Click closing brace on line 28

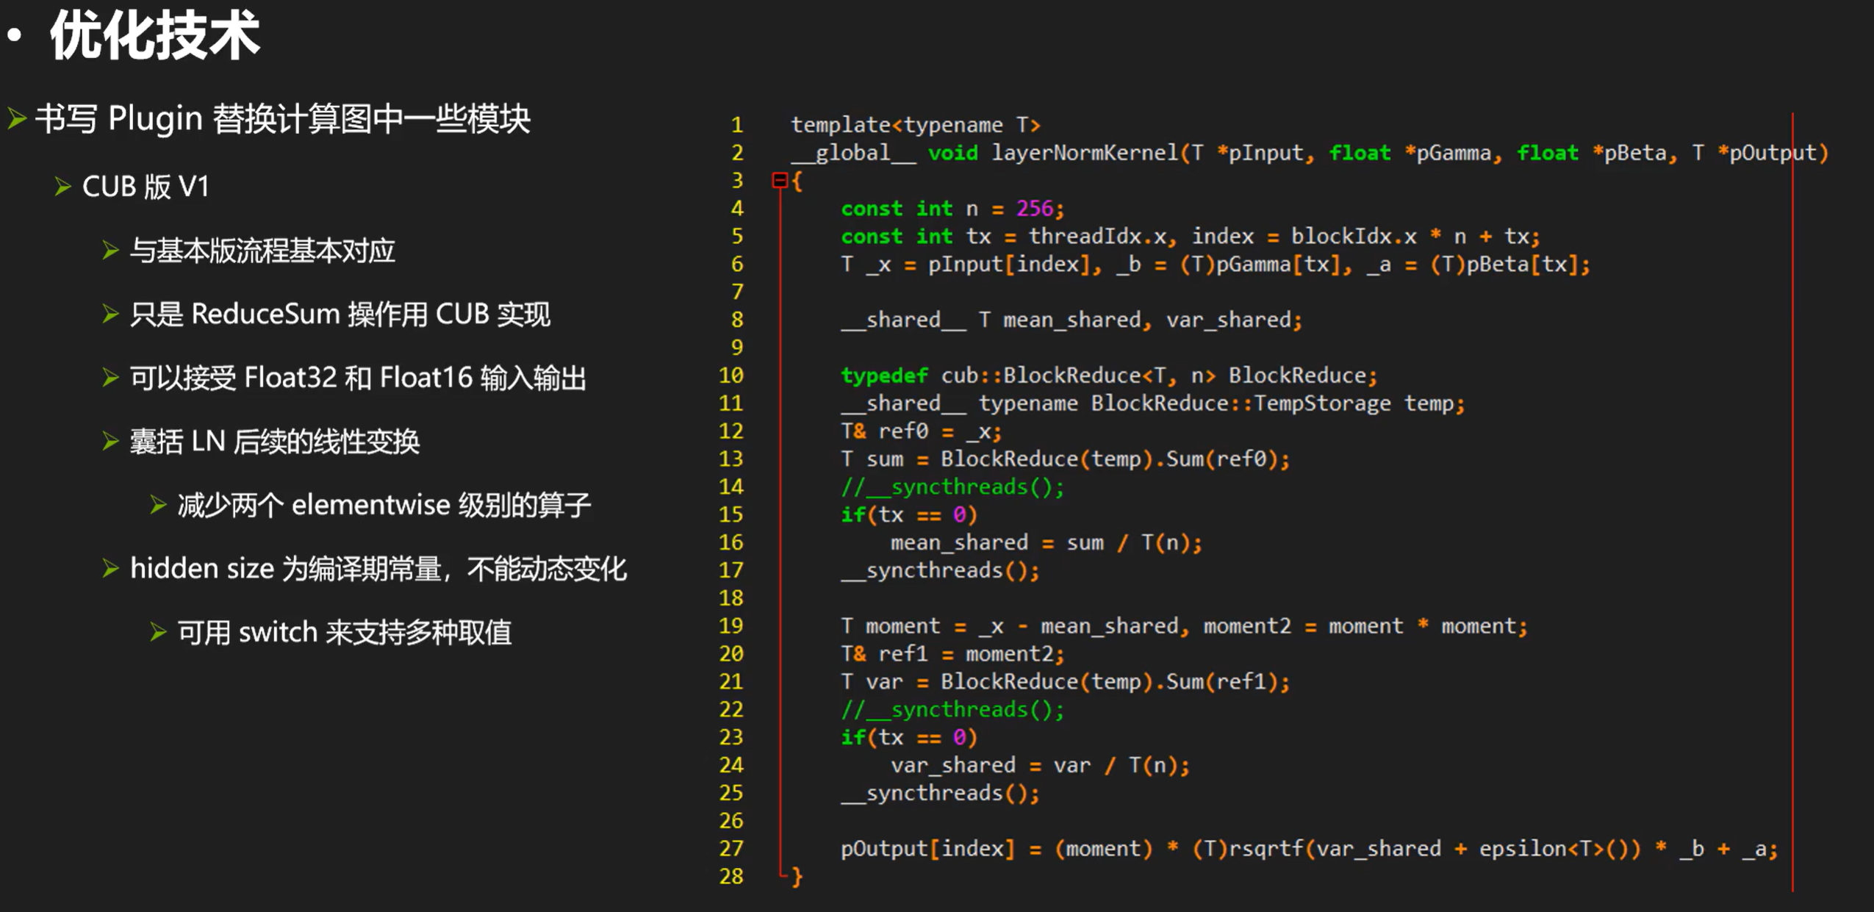(x=797, y=877)
